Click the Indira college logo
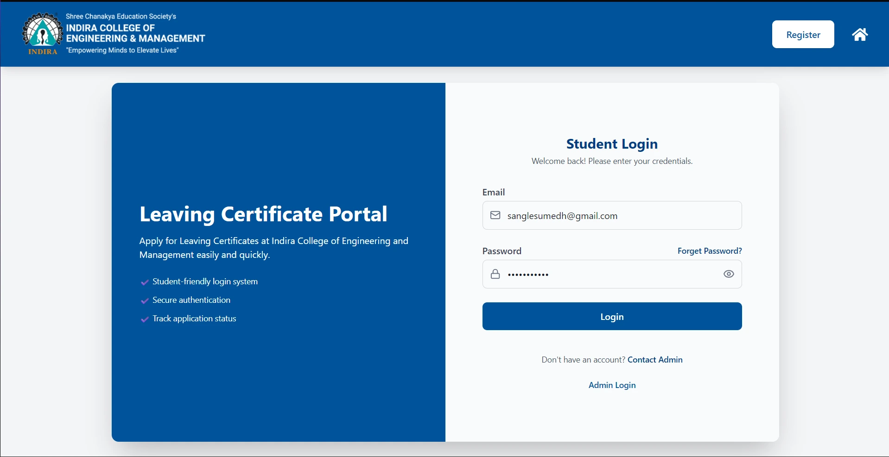This screenshot has width=889, height=457. tap(42, 33)
